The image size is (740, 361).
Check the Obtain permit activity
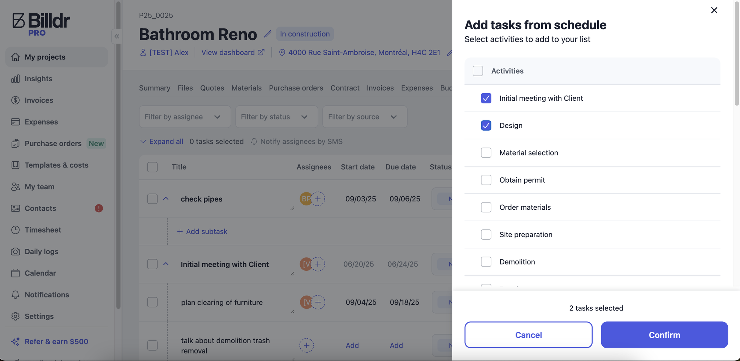pyautogui.click(x=486, y=180)
